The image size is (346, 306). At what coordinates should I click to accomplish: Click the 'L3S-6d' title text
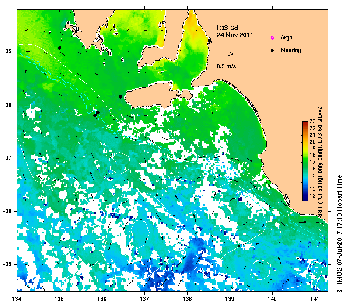[x=227, y=28]
